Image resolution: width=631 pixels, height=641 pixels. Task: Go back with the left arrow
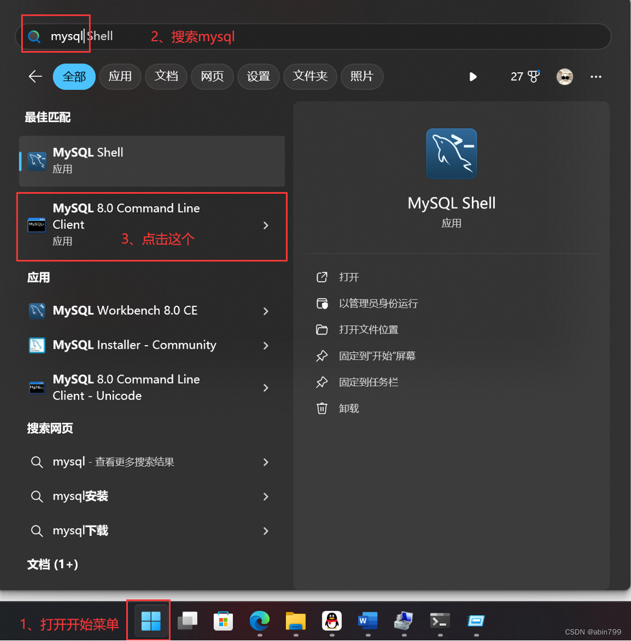tap(36, 76)
